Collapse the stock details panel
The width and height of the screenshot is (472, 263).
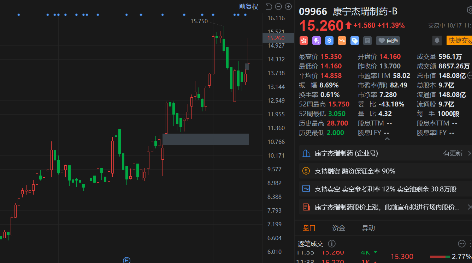point(387,139)
